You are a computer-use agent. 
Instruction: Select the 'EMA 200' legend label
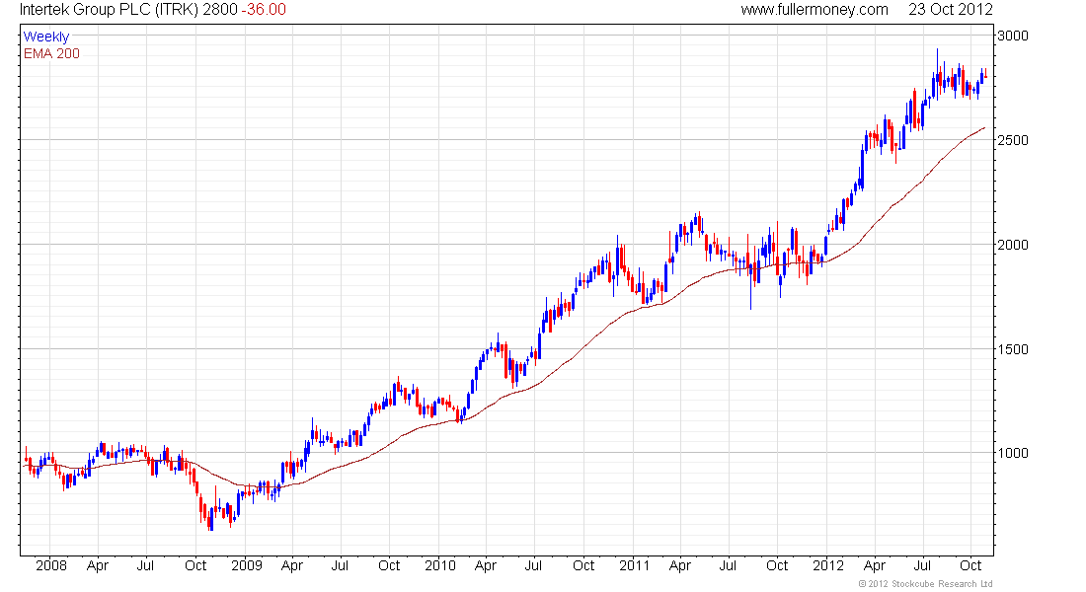tap(52, 54)
